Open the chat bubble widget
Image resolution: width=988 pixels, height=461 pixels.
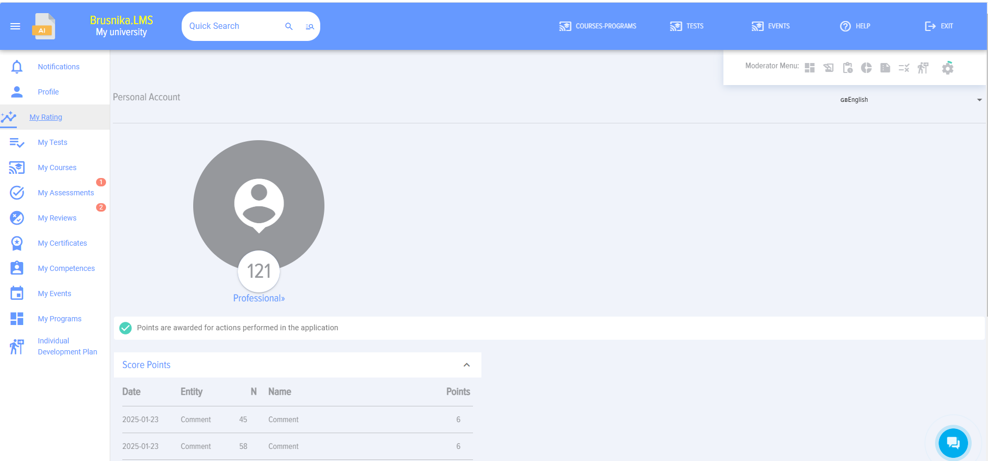[x=953, y=443]
